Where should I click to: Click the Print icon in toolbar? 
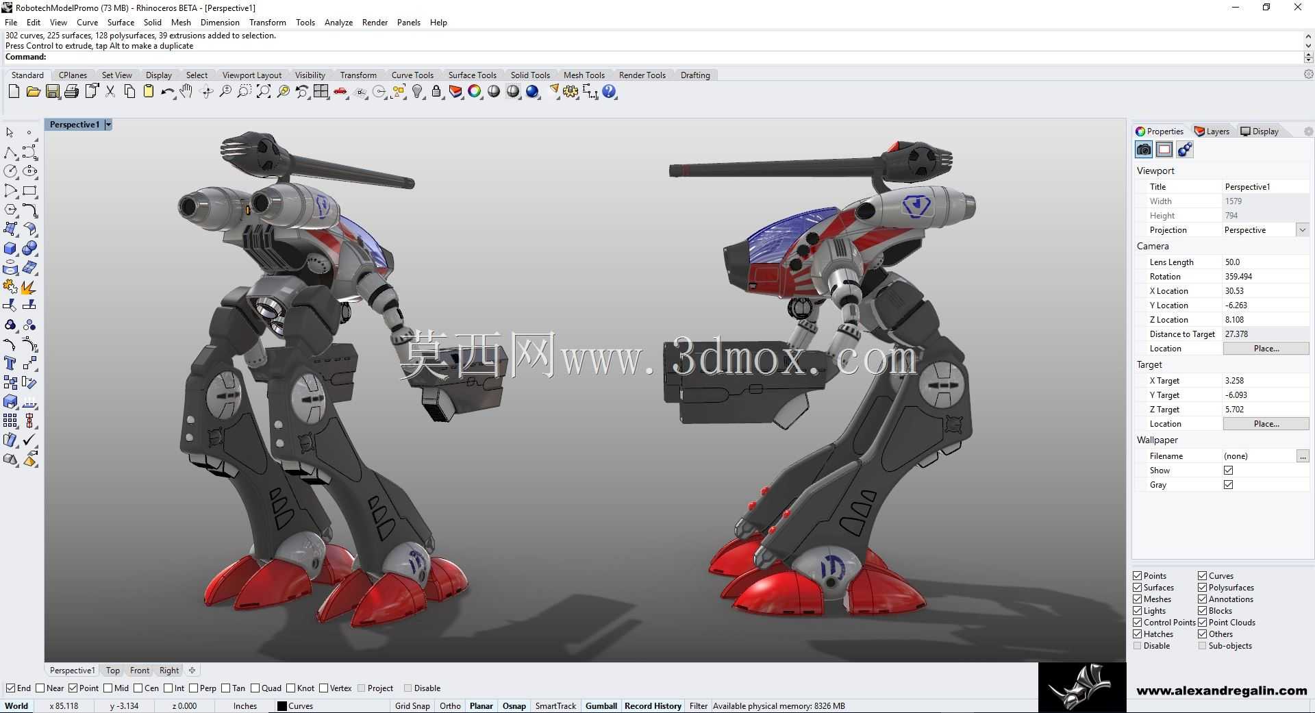(71, 91)
